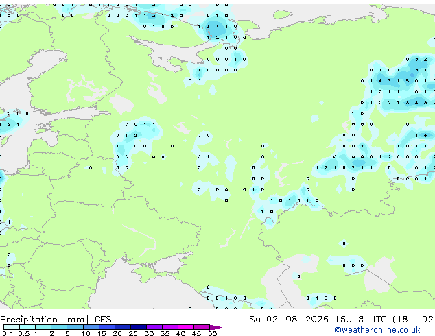435x336 pixels.
Task: Click the "0.1" legend scale label
Action: [x=8, y=333]
